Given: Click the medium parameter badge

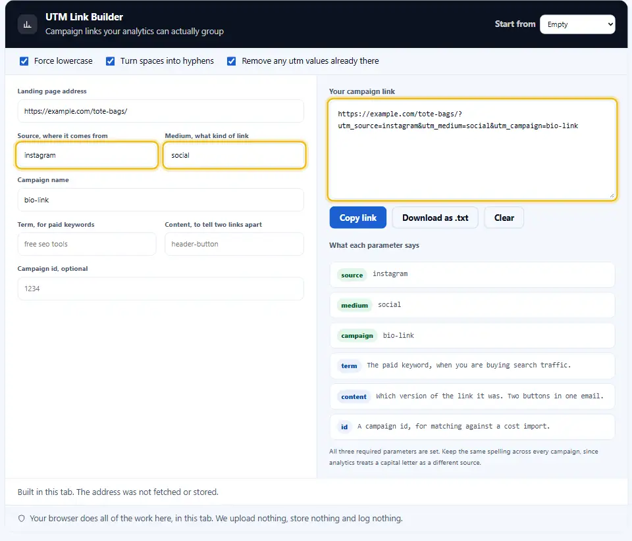Looking at the screenshot, I should [x=354, y=306].
